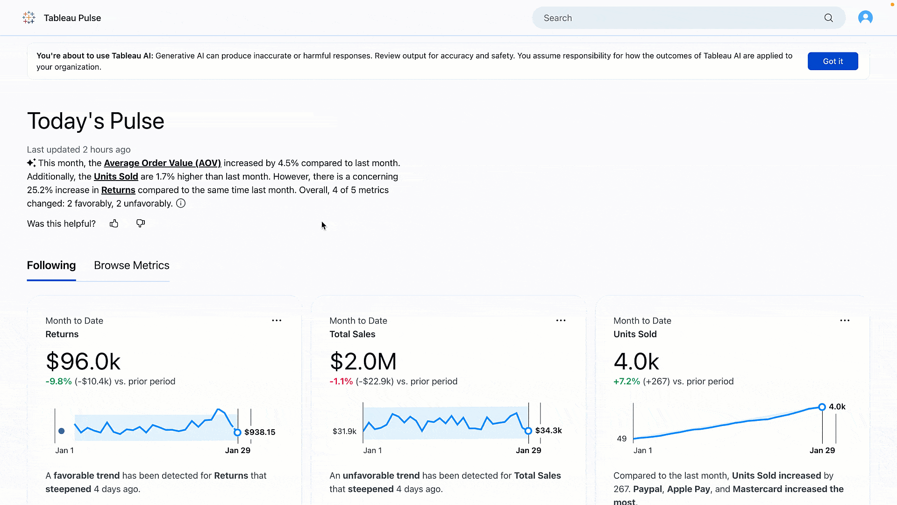The image size is (897, 505).
Task: Click the Units Sold metric link
Action: click(x=116, y=176)
